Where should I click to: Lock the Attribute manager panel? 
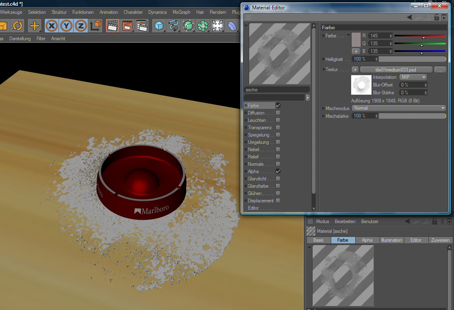[434, 221]
